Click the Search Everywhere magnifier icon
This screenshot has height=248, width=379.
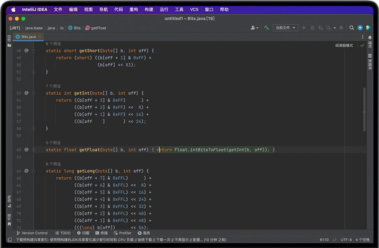352,28
